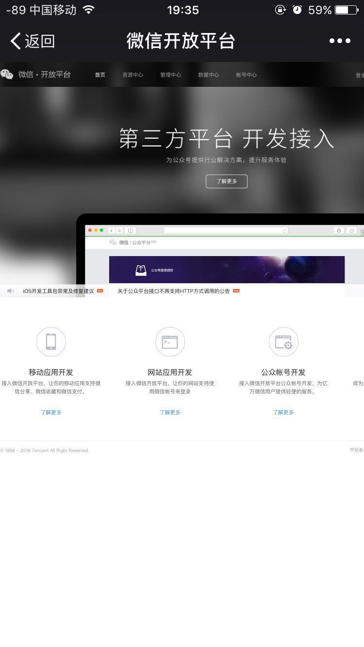Open the 帐号中心 navigation tab
Screen dimensions: 364x647
246,75
